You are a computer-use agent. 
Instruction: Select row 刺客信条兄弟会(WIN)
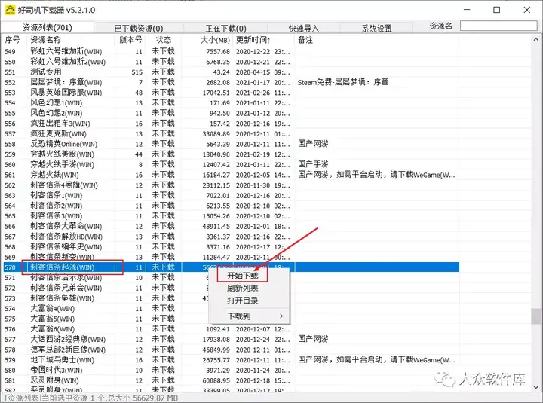pos(232,288)
